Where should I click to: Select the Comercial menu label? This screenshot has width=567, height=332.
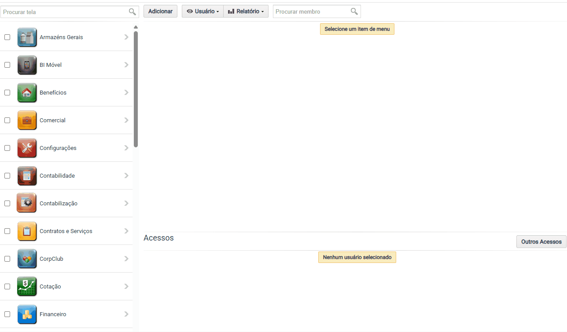click(x=52, y=120)
